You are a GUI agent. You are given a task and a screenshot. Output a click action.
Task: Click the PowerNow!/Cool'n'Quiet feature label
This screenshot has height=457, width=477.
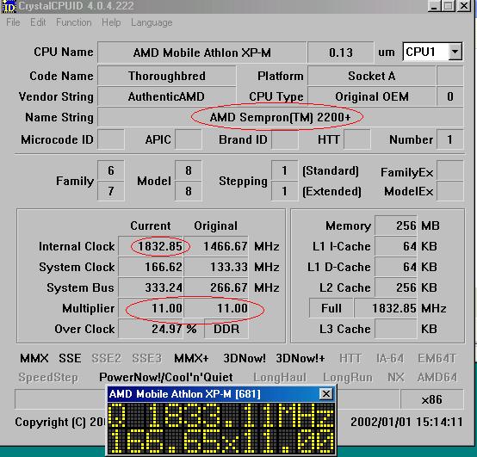(x=166, y=377)
